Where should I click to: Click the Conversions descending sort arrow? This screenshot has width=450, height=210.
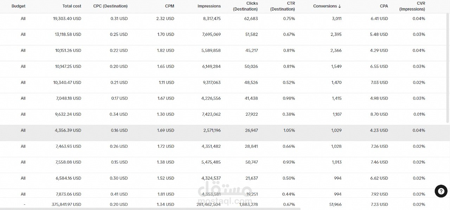pos(340,6)
